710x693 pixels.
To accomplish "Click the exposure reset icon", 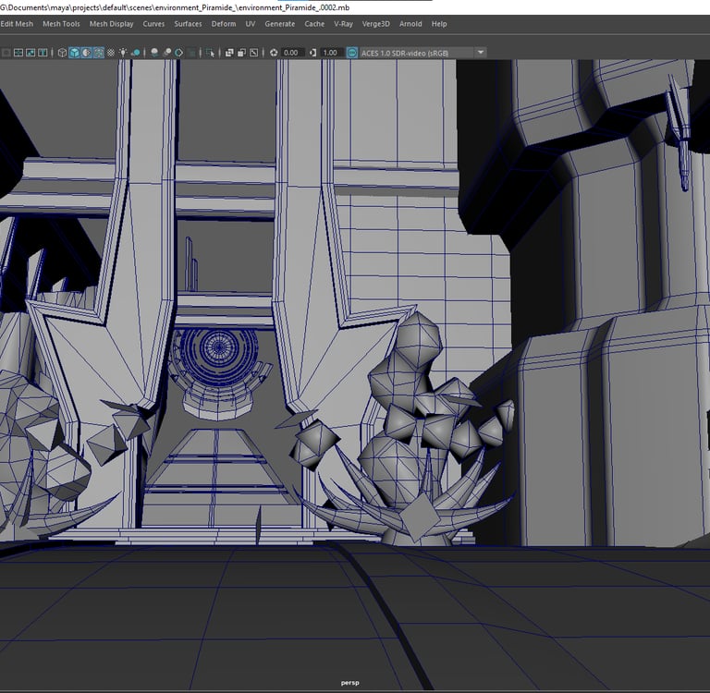I will click(x=274, y=53).
